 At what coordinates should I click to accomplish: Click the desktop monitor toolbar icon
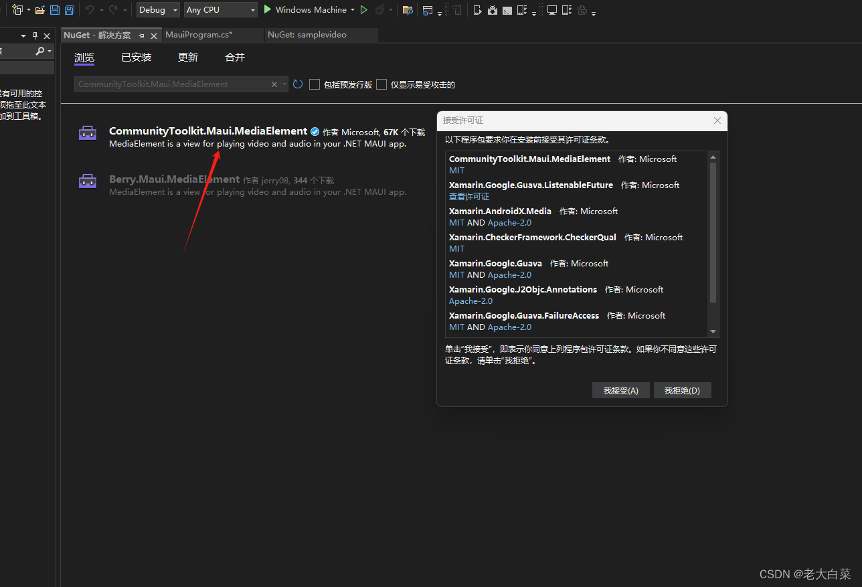(552, 9)
